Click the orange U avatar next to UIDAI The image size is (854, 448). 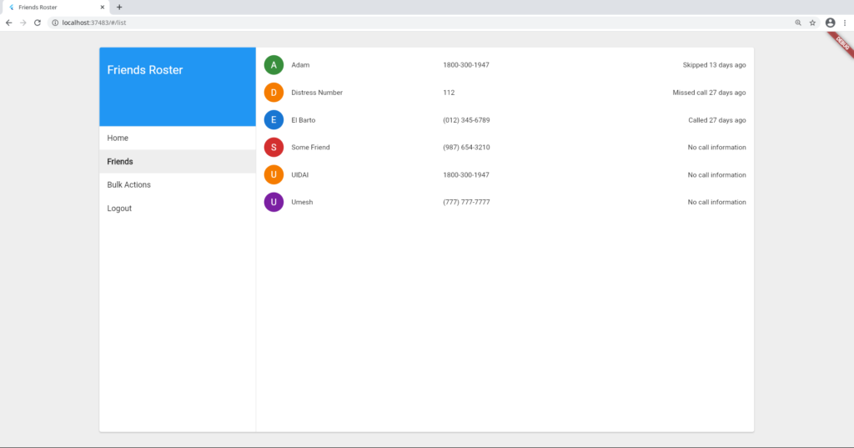[x=274, y=175]
